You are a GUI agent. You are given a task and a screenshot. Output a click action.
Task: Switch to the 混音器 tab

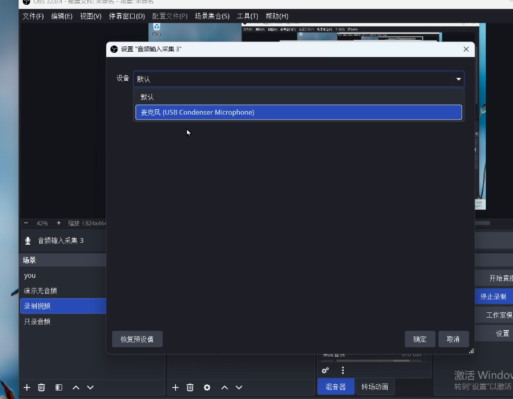(x=335, y=387)
